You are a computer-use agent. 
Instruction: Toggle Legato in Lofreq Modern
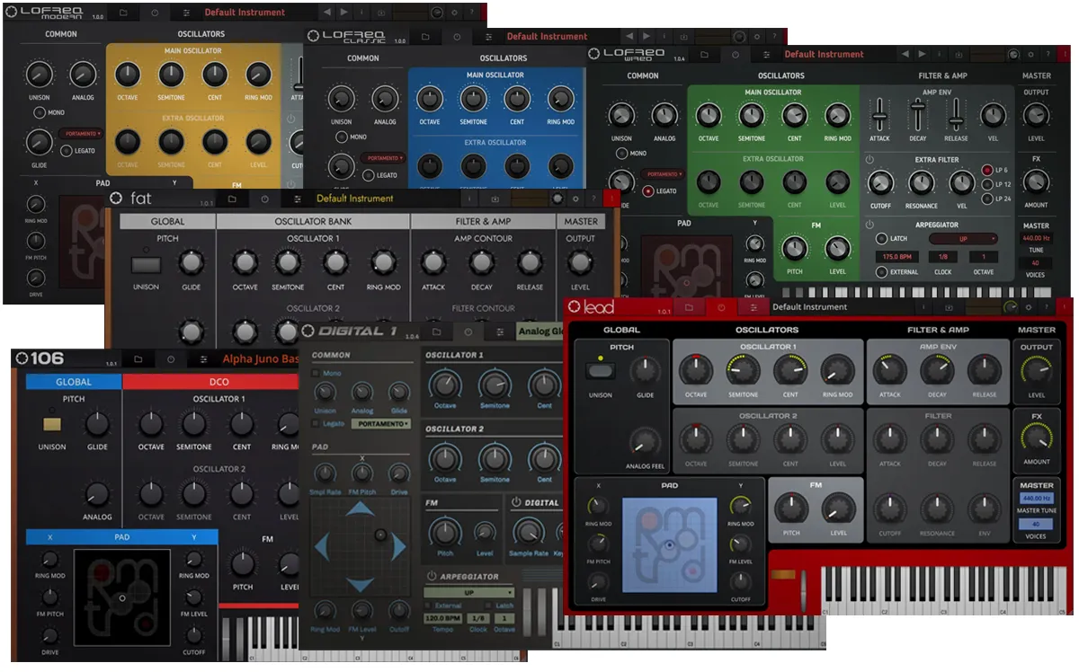click(66, 151)
